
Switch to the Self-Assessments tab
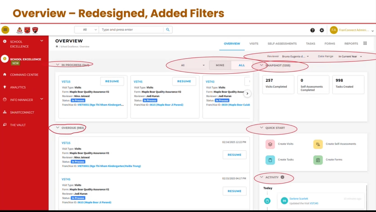282,44
